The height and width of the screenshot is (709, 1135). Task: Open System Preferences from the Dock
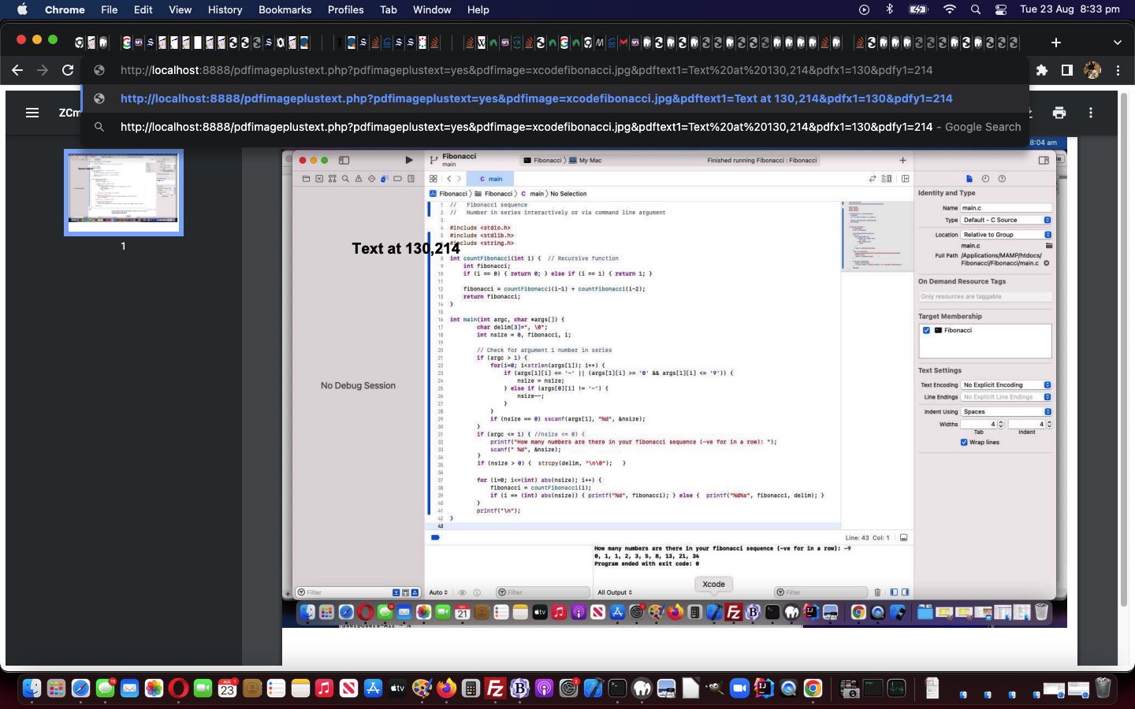point(568,689)
